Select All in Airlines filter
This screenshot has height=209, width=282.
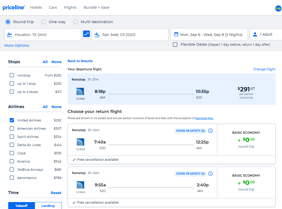[45, 107]
